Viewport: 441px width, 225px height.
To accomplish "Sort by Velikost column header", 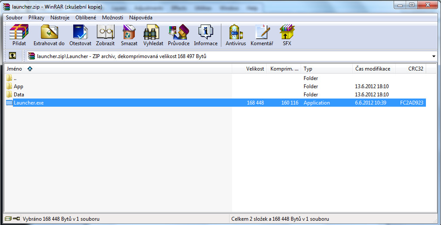I will pos(249,69).
